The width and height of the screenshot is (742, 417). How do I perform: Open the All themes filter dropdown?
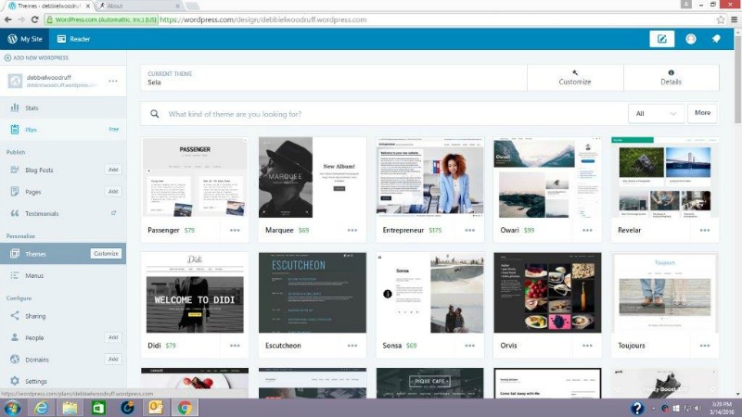(x=656, y=113)
